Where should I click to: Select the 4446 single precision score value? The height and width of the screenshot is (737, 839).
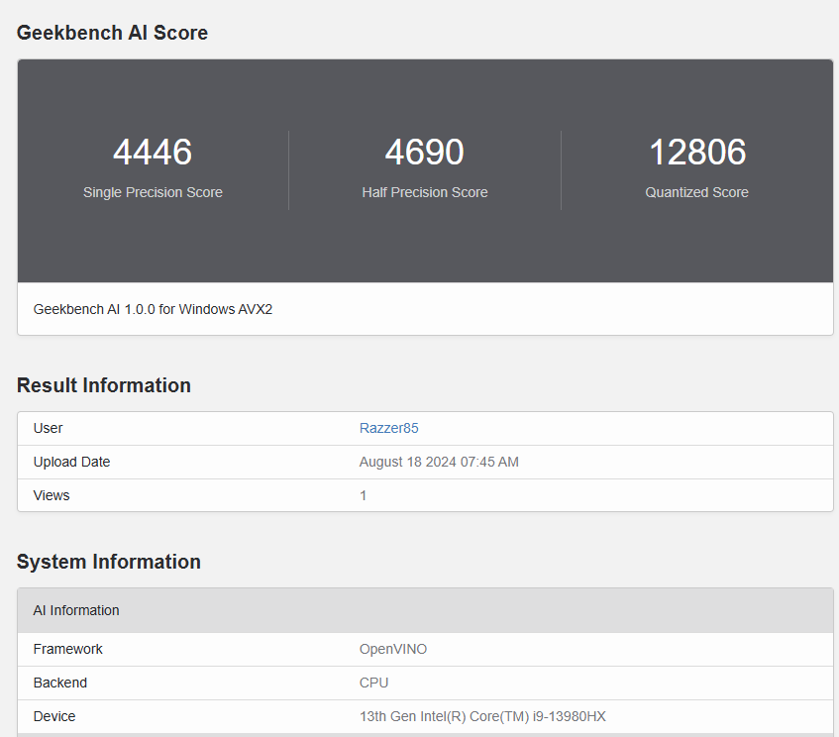coord(153,152)
